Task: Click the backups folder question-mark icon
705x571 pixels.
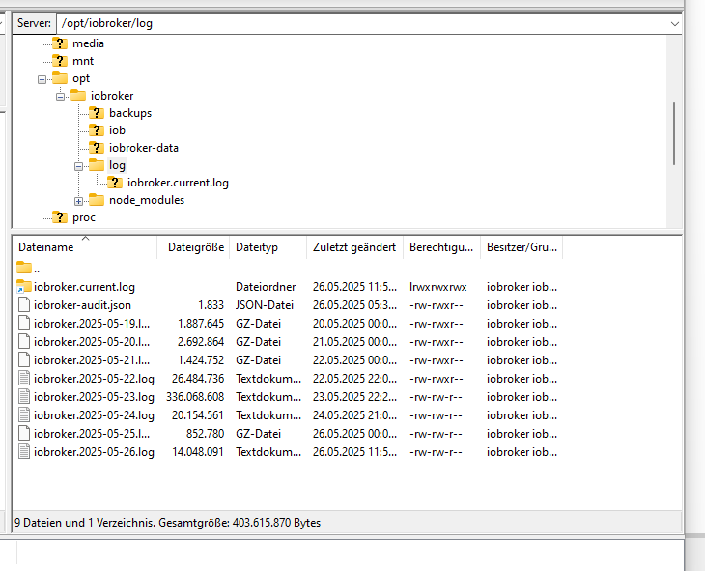Action: [97, 113]
